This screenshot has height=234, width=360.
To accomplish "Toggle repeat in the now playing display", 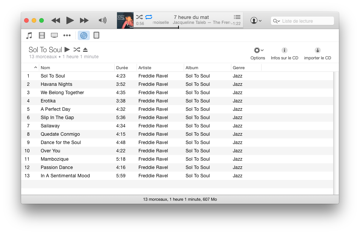I will pos(149,17).
